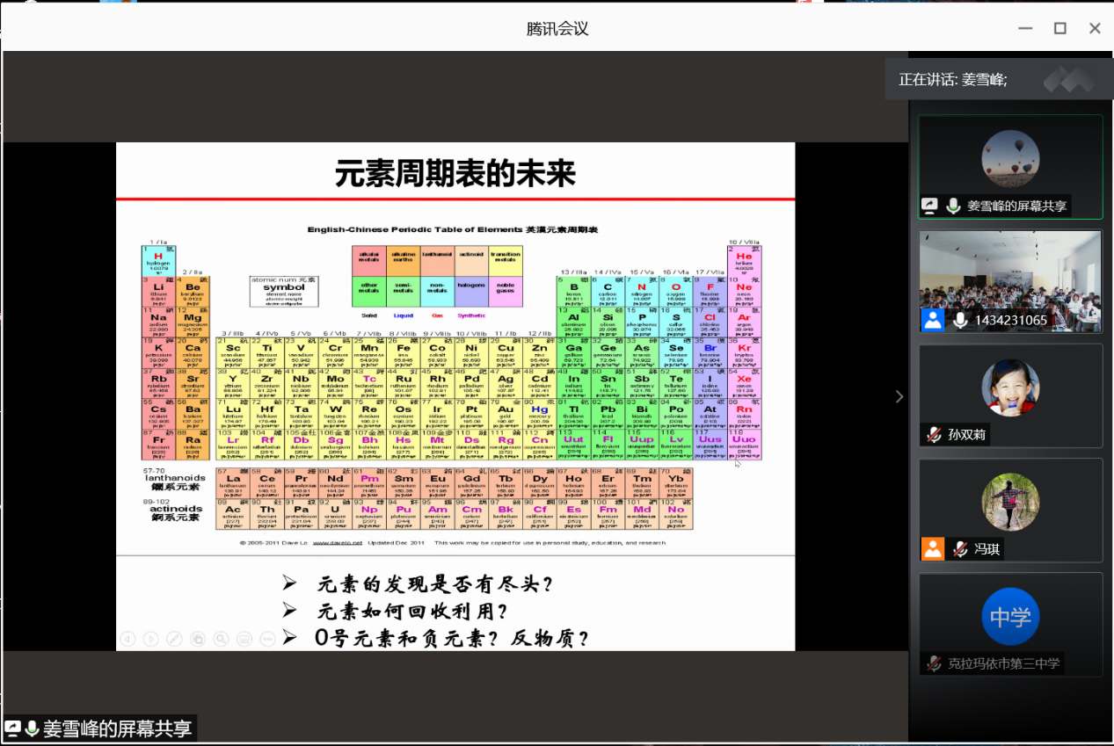This screenshot has height=746, width=1114.
Task: Click the 中学 blue circle avatar
Action: point(1010,617)
